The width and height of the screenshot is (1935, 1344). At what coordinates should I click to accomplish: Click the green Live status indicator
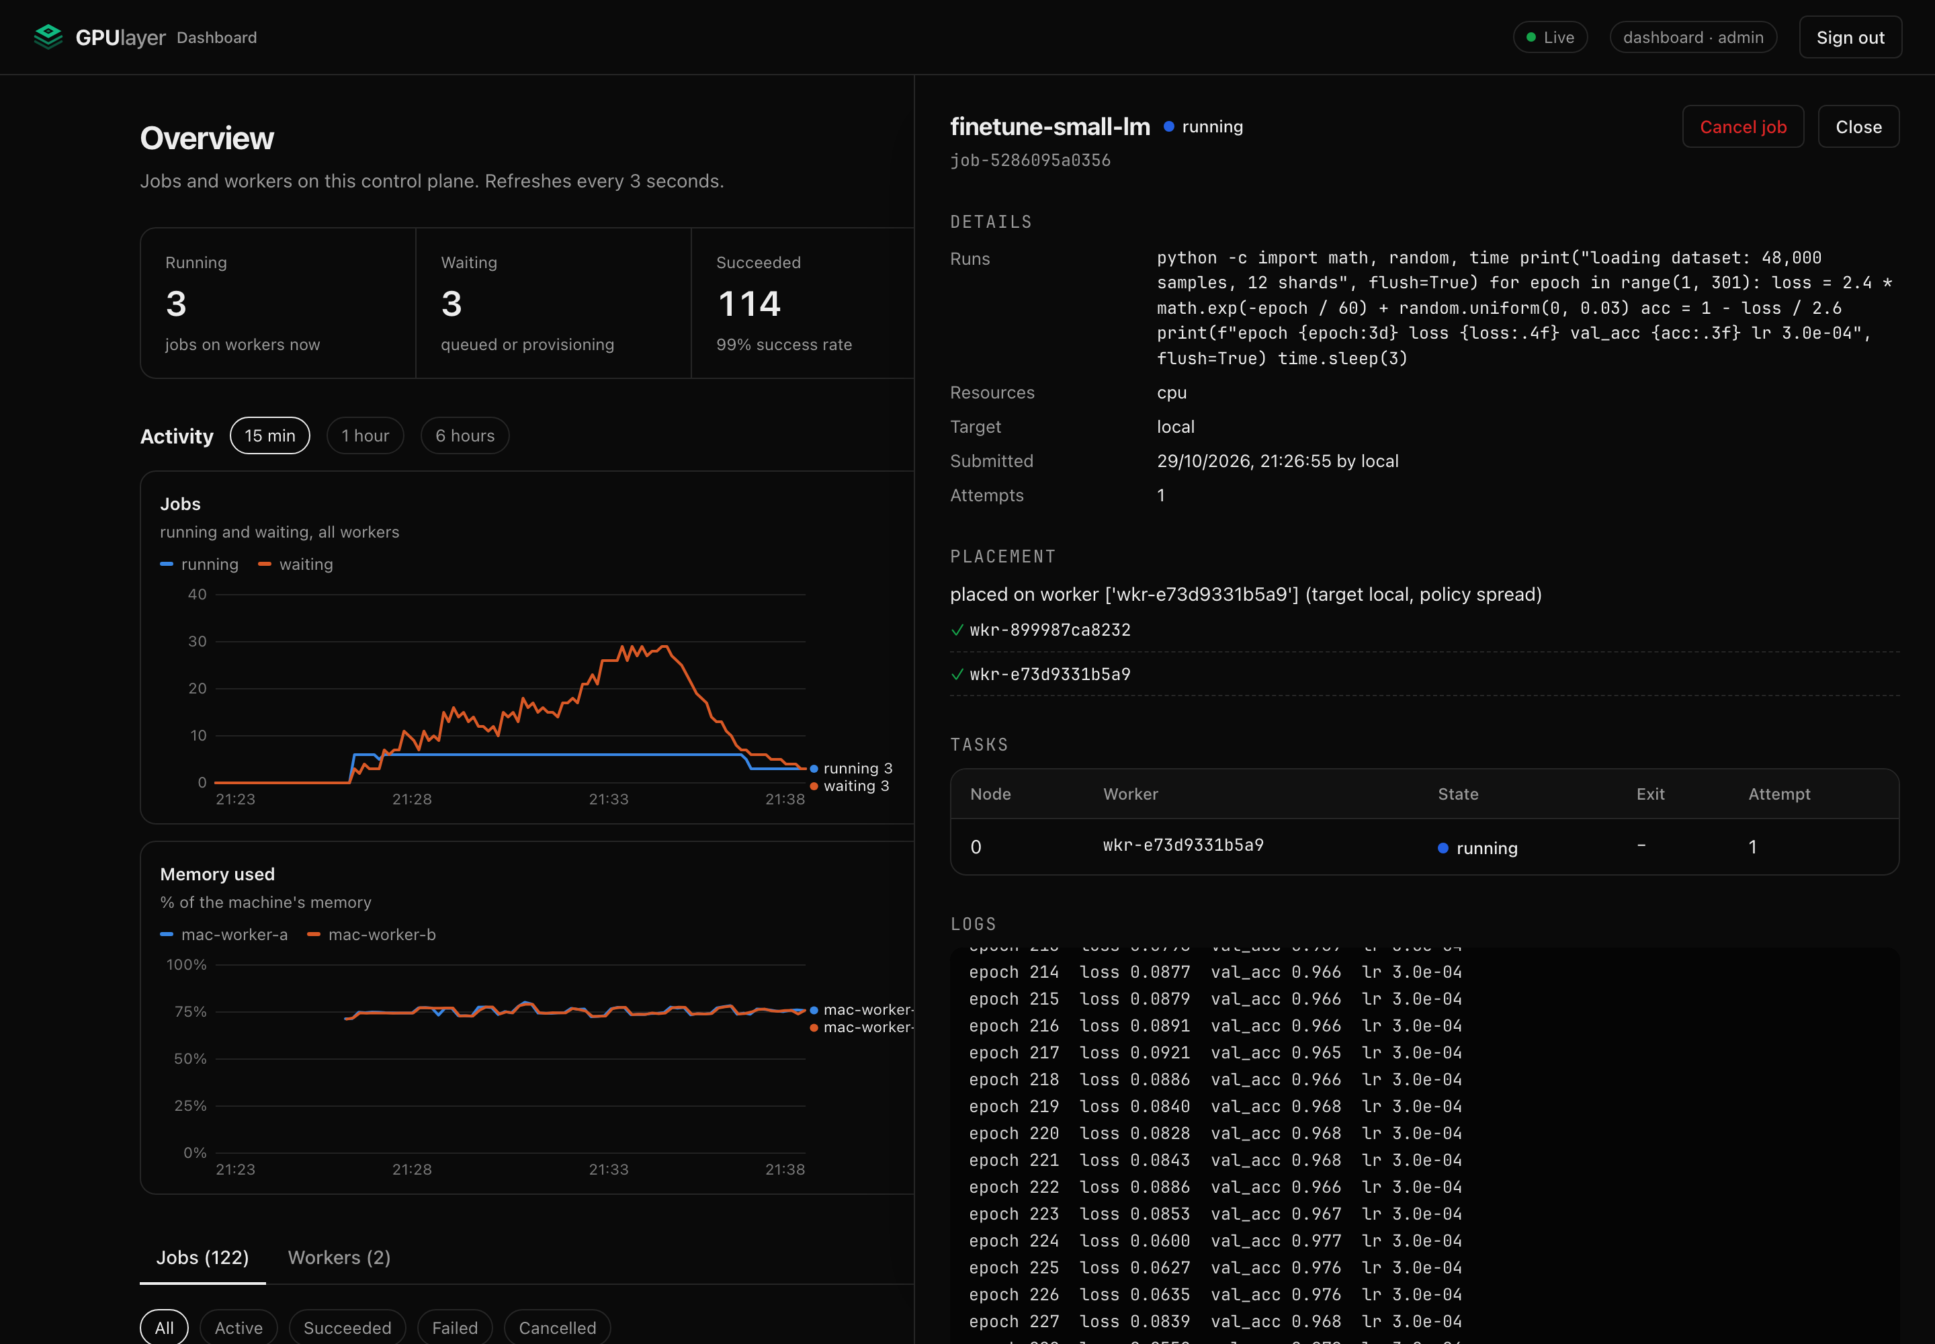tap(1549, 37)
